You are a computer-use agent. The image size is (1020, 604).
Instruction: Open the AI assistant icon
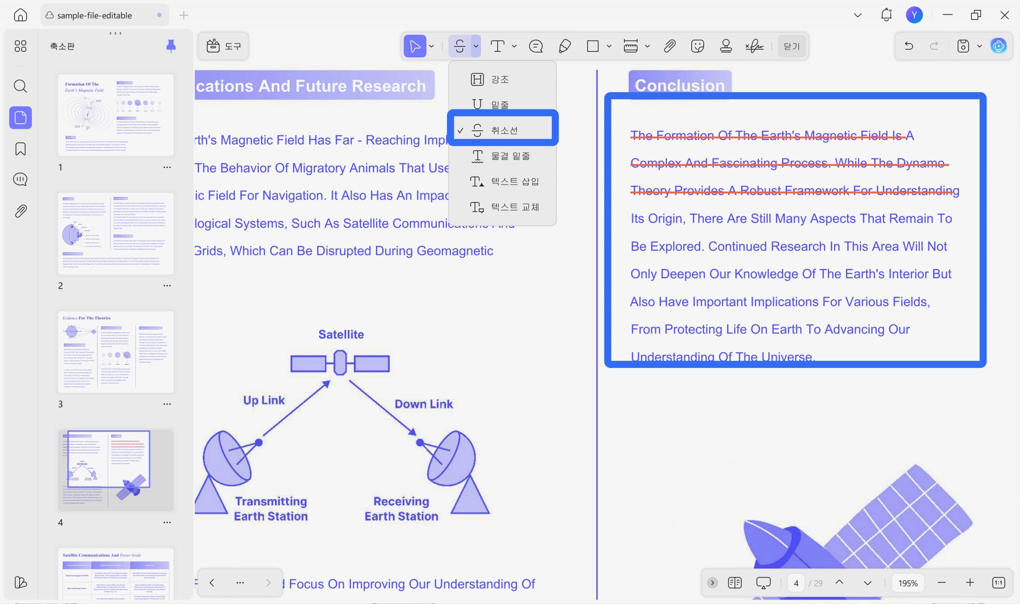[998, 46]
